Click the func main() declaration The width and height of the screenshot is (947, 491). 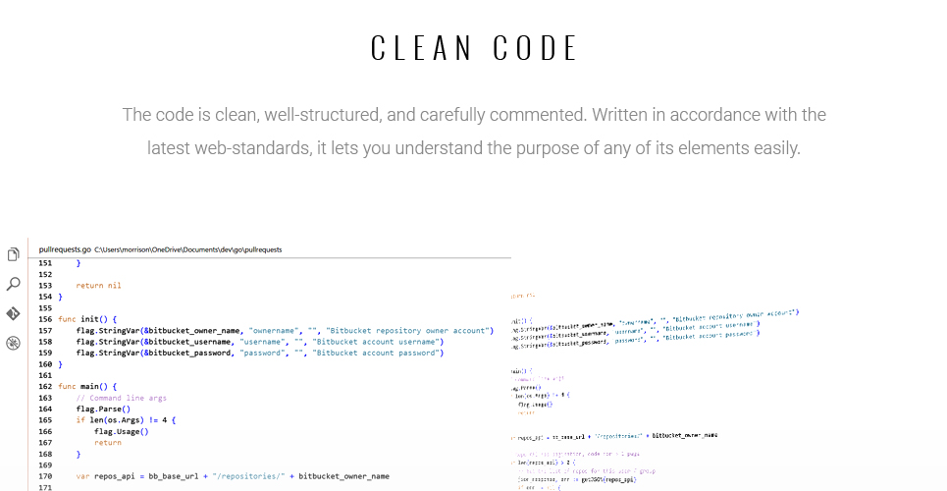point(87,386)
